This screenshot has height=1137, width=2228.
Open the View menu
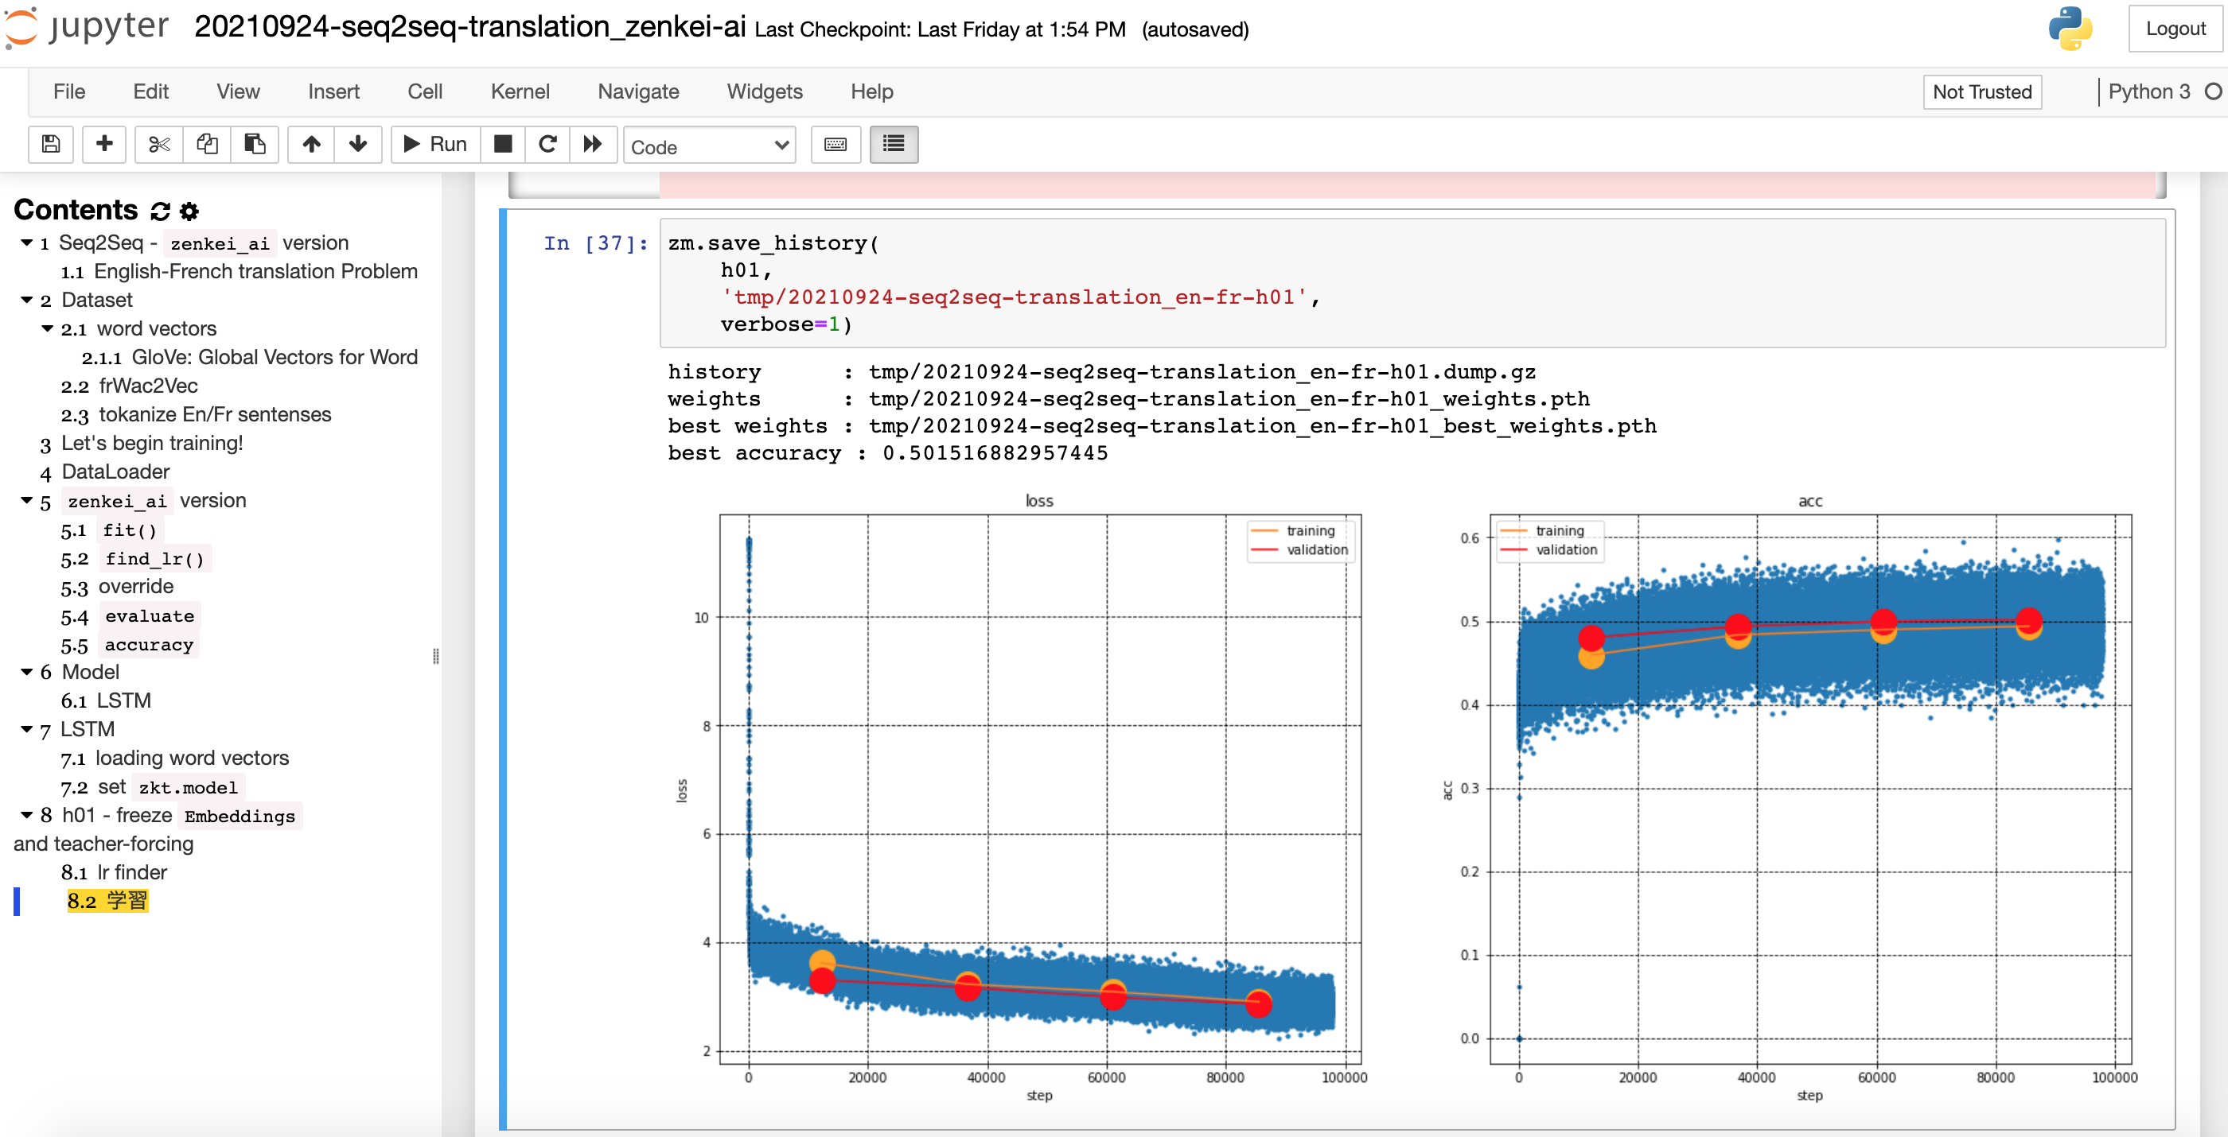[x=238, y=91]
